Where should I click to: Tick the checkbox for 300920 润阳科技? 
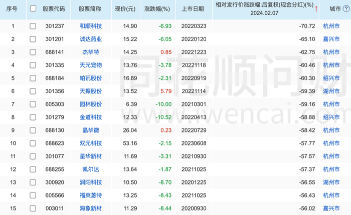point(33,182)
